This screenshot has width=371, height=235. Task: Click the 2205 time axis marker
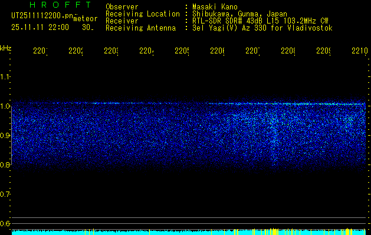[182, 51]
